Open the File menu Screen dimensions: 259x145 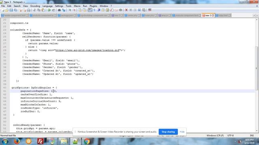[3, 6]
